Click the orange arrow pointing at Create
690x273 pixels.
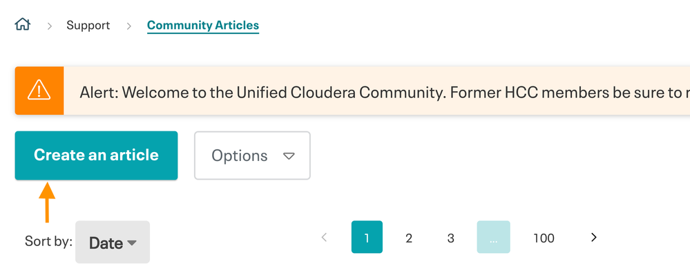click(x=47, y=202)
